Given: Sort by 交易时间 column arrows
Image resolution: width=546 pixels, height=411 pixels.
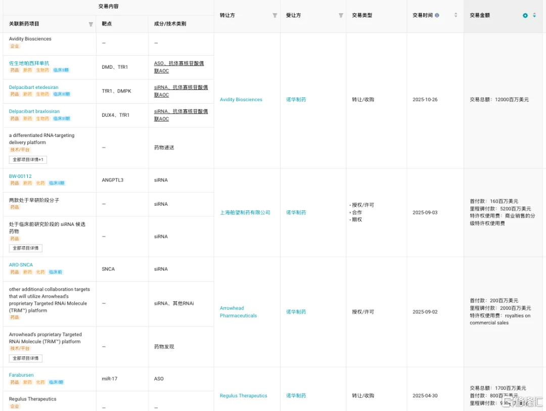Looking at the screenshot, I should coord(456,15).
